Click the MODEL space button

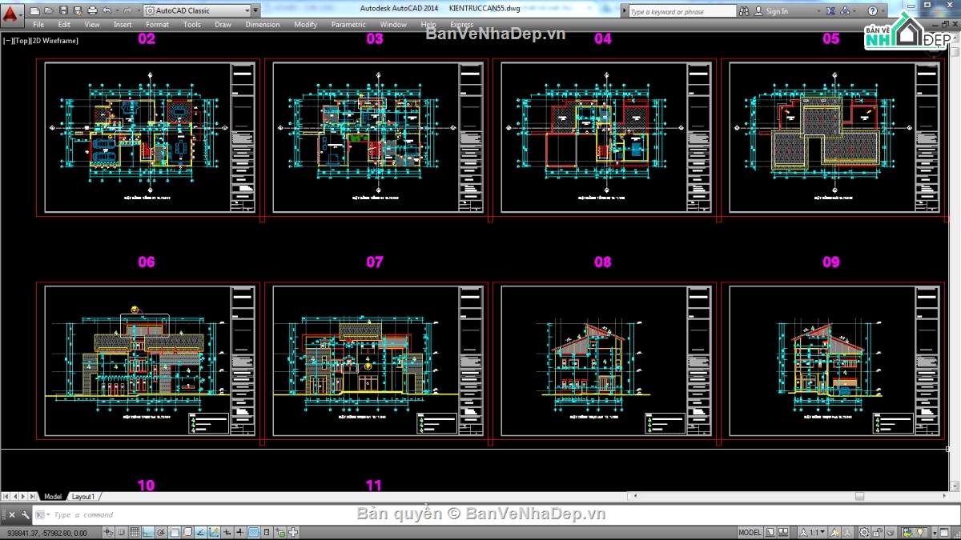(750, 533)
